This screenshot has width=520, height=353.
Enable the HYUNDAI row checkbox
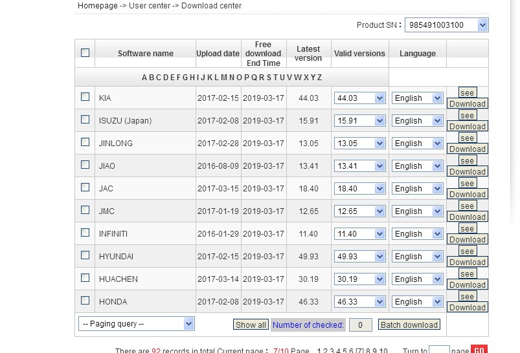click(x=85, y=255)
